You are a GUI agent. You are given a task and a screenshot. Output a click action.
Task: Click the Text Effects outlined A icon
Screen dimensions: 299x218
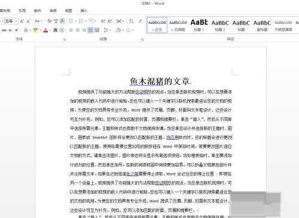click(x=26, y=30)
